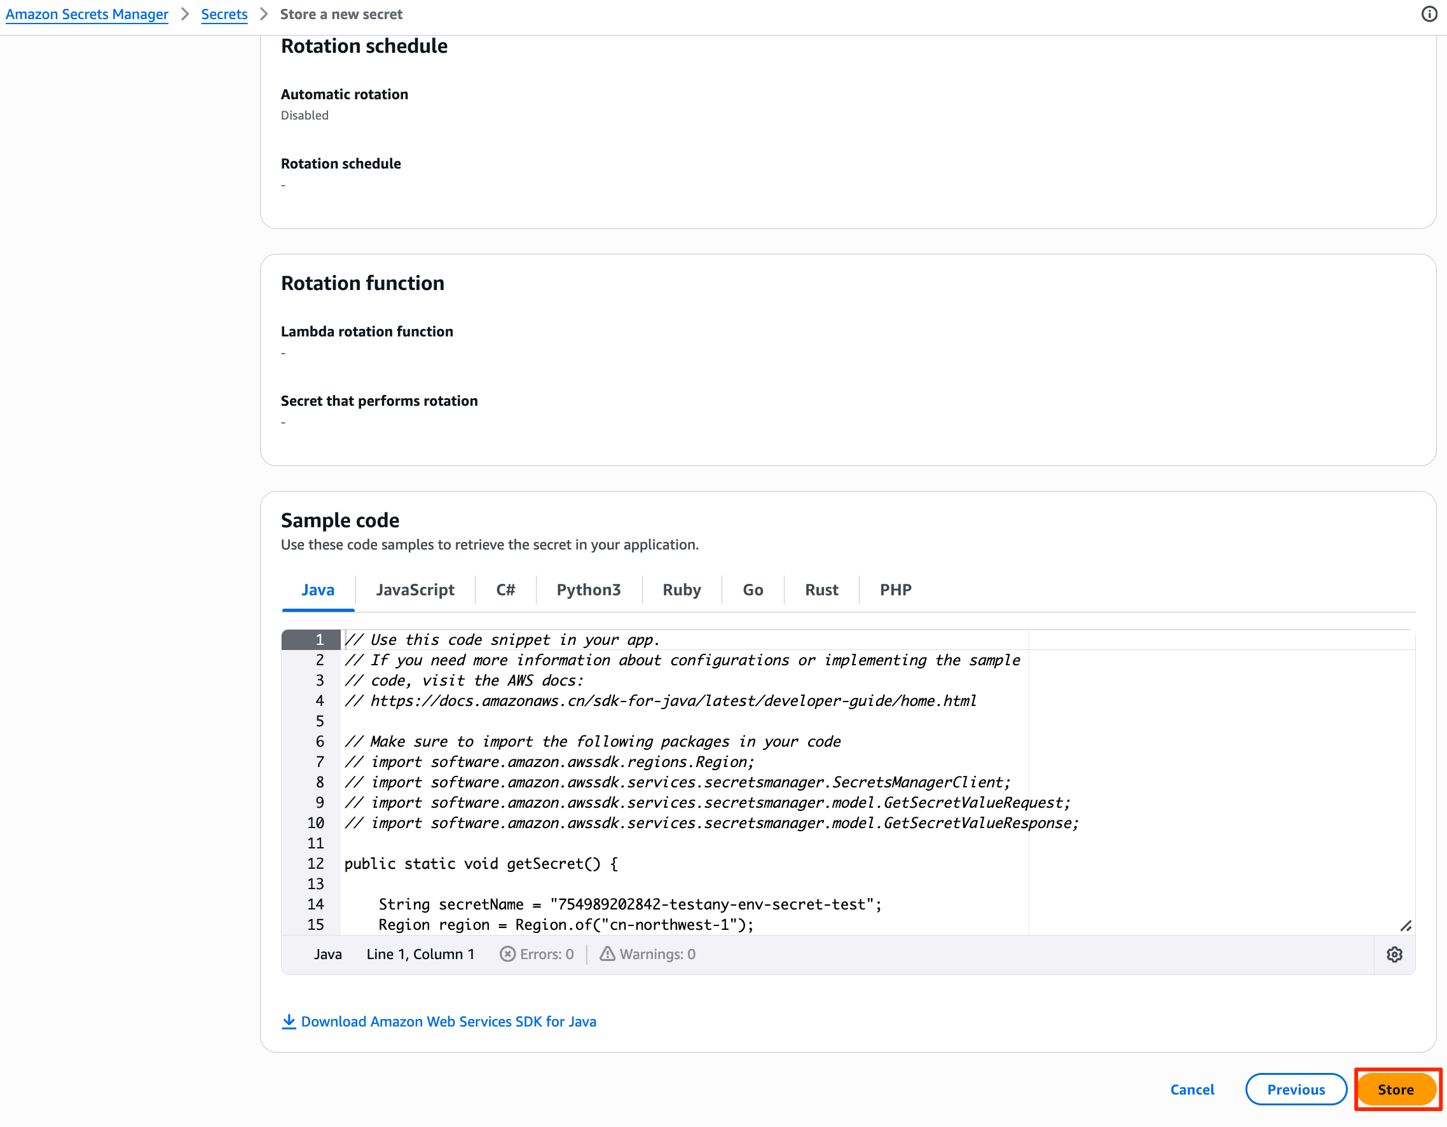Open code editor settings gear icon

[x=1395, y=955]
